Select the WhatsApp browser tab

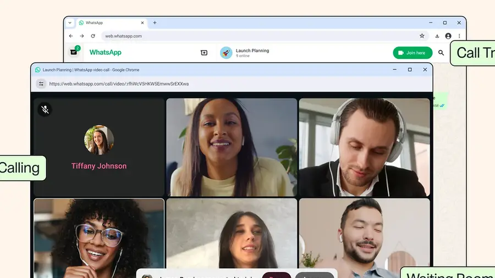111,23
